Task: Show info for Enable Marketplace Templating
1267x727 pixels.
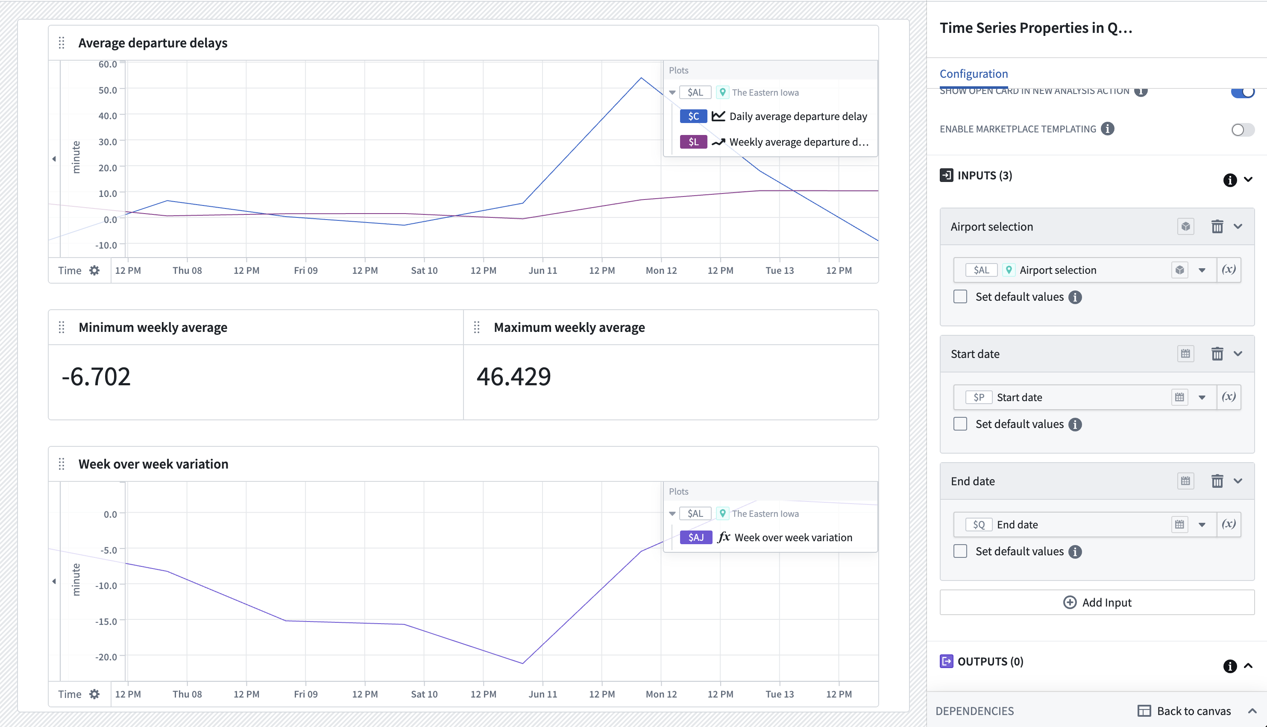Action: coord(1108,129)
